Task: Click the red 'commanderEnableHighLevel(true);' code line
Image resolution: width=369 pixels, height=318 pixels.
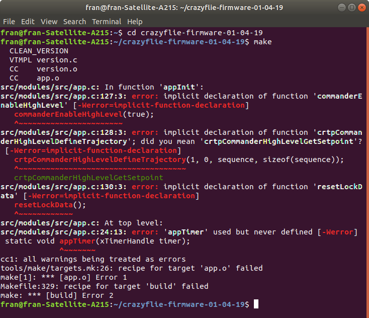Action: click(84, 114)
